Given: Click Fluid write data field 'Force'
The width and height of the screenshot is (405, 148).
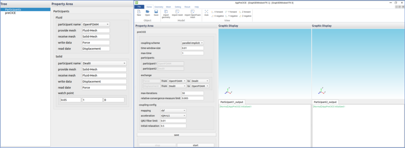Looking at the screenshot, I should pos(96,43).
